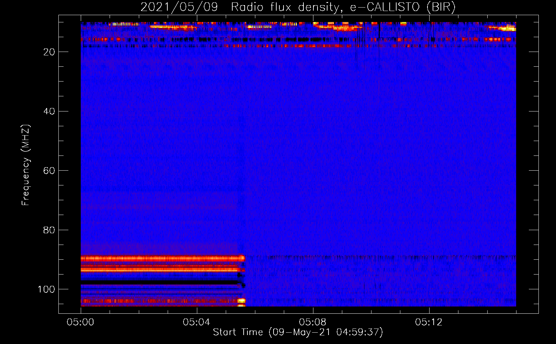
Task: Click the '20' frequency tick label
Action: pyautogui.click(x=49, y=52)
